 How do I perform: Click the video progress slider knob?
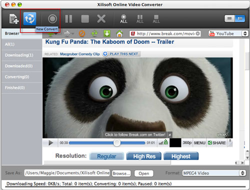[x=117, y=143]
